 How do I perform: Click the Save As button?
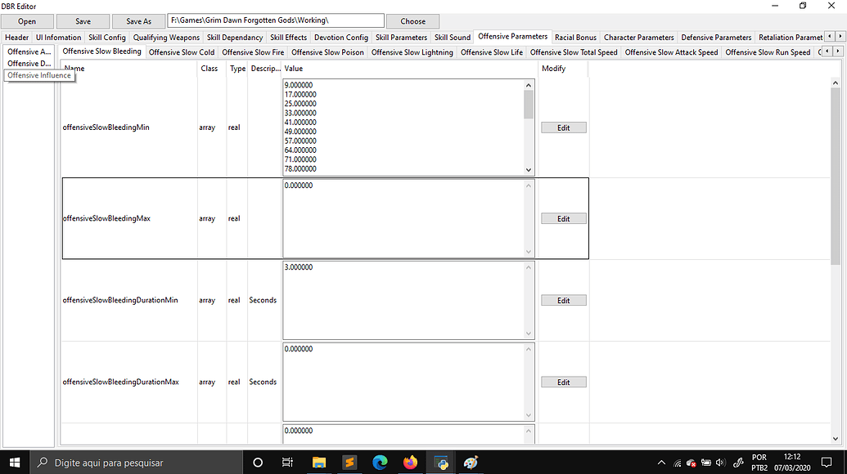(138, 21)
